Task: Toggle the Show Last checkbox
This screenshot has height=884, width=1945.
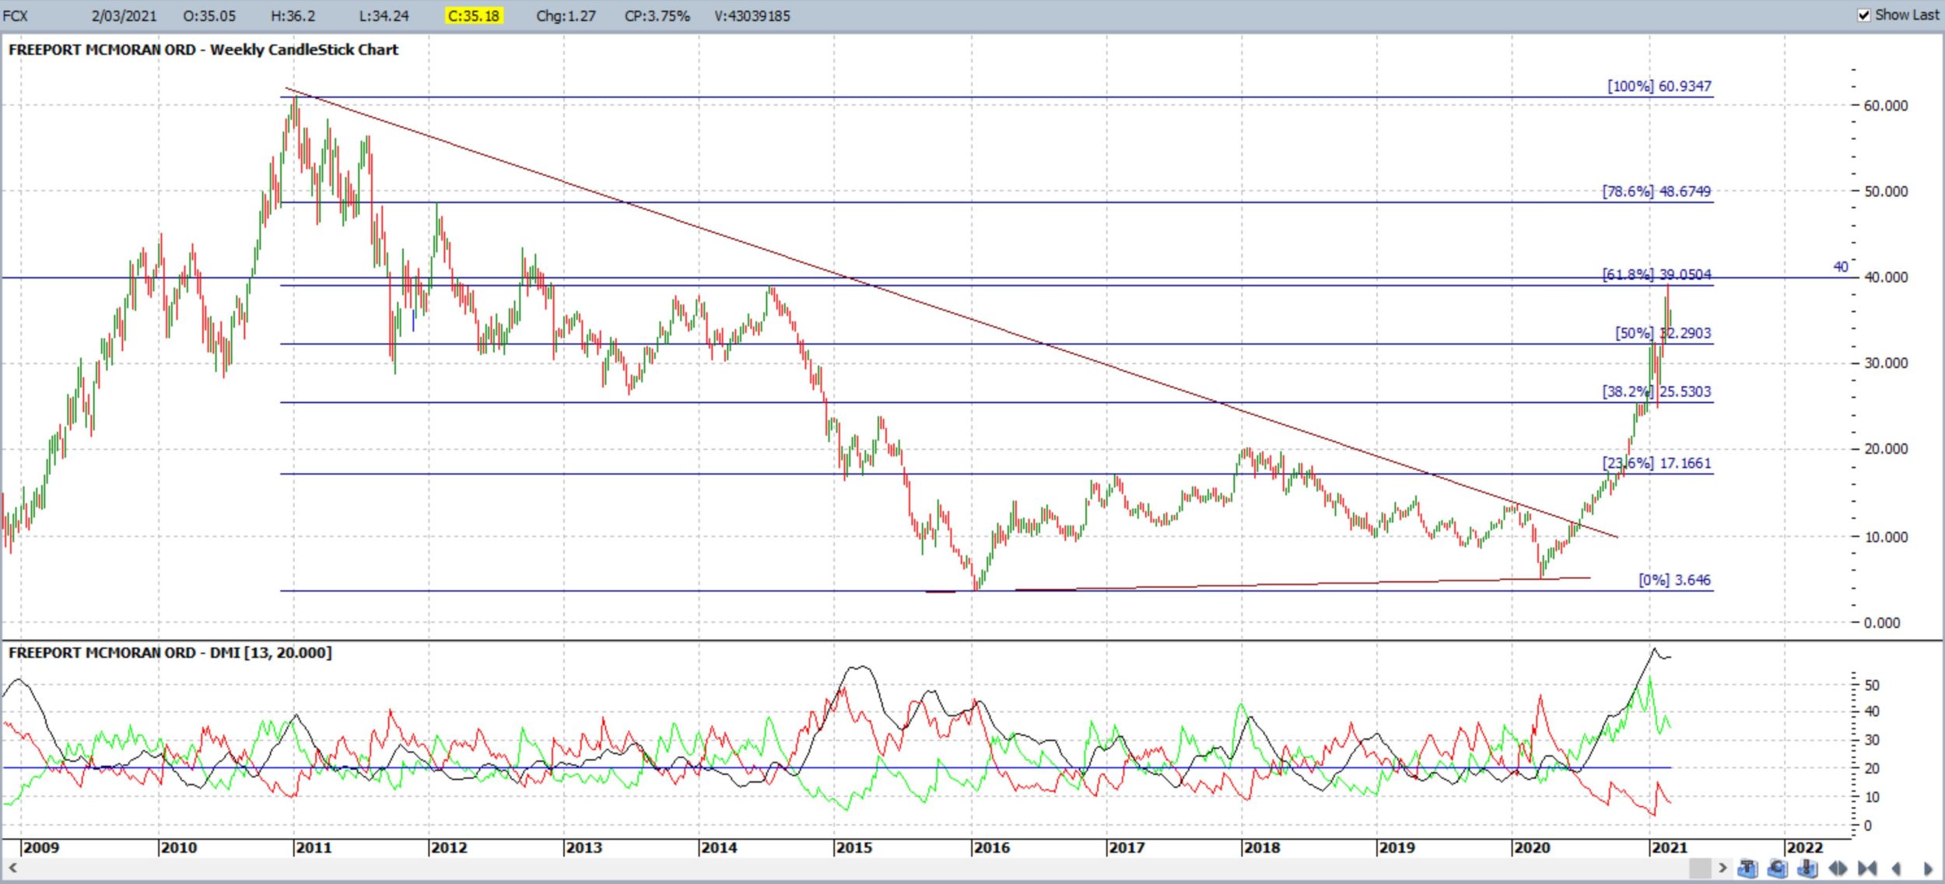Action: coord(1864,15)
